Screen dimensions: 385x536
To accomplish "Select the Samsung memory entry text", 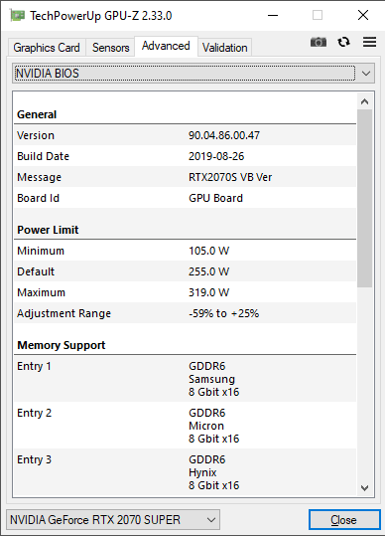I will (x=211, y=379).
